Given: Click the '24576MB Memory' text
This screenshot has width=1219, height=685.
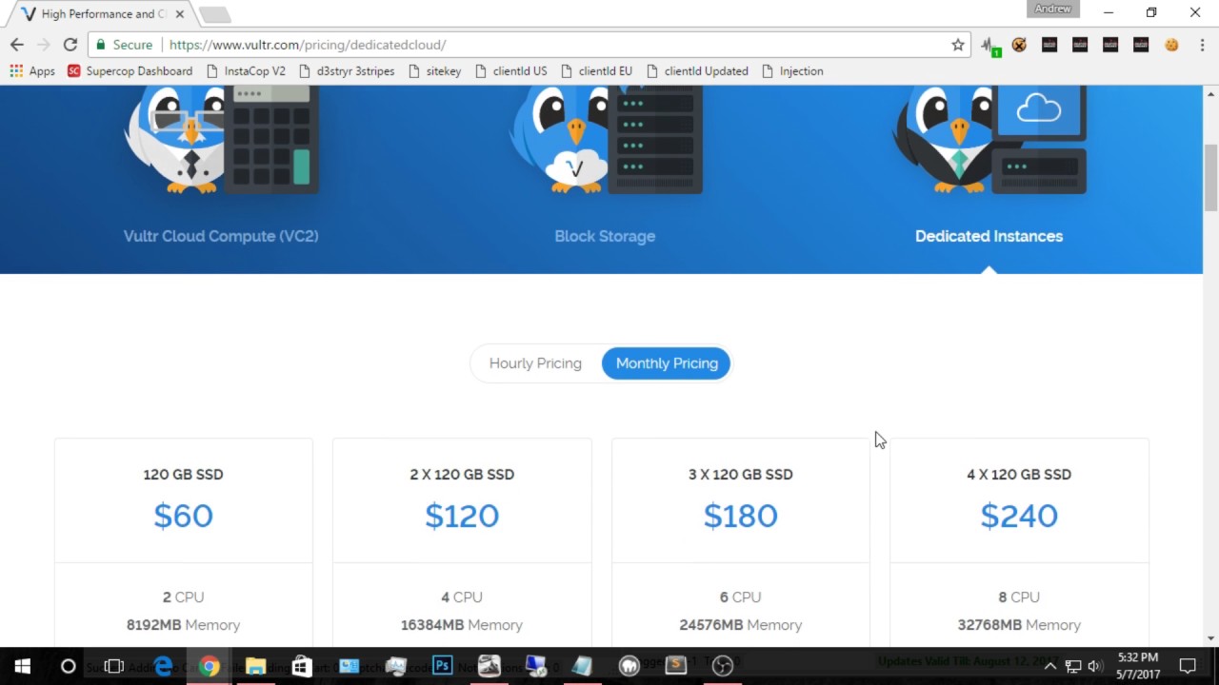Looking at the screenshot, I should coord(741,625).
